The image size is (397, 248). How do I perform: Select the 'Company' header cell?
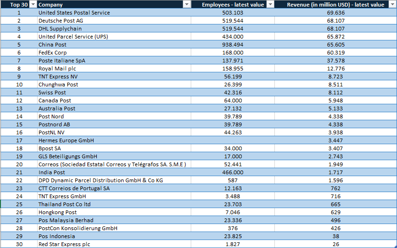(114, 4)
